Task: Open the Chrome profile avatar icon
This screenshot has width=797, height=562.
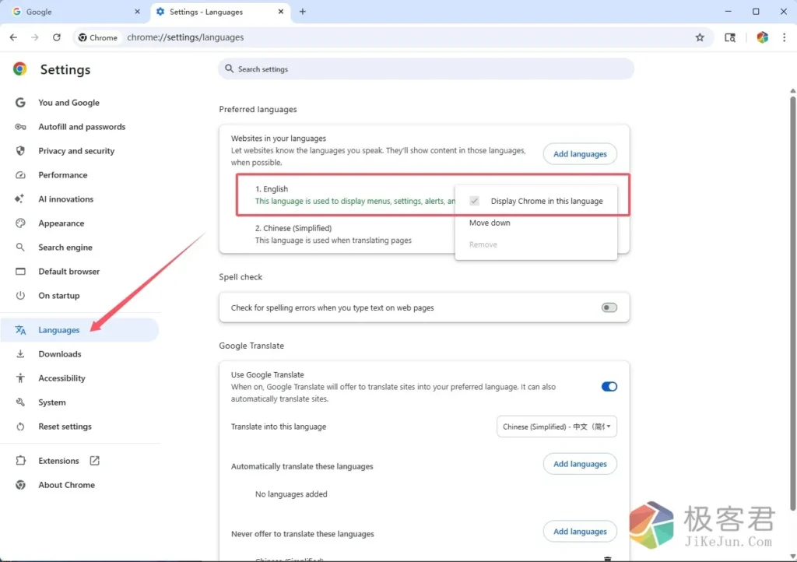Action: click(x=762, y=37)
